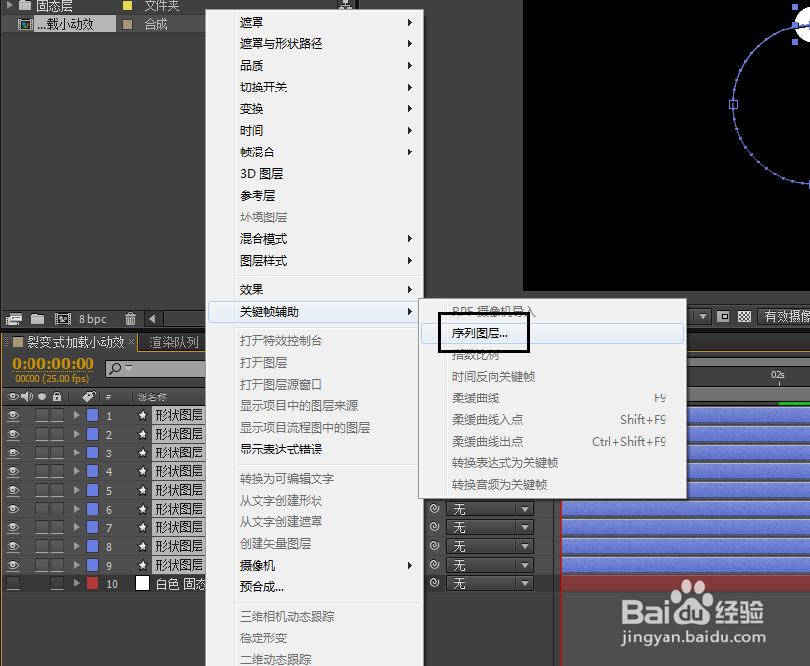This screenshot has width=810, height=666.
Task: Click composition icon beside 载小动效 item
Action: click(25, 25)
